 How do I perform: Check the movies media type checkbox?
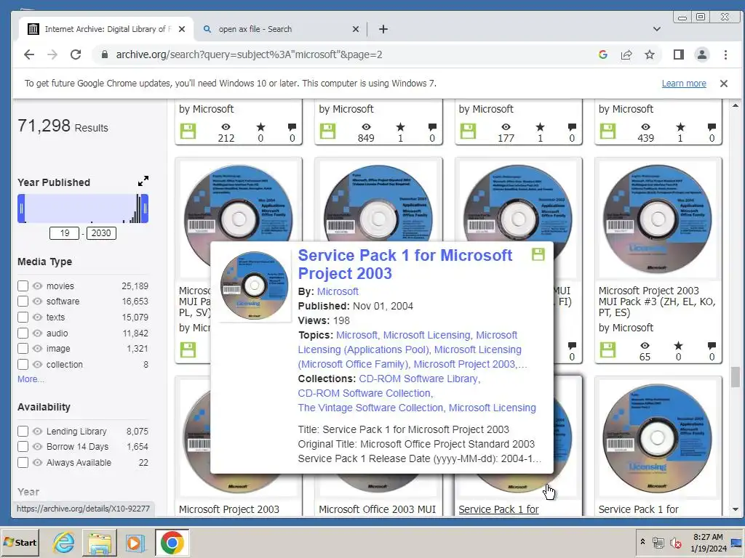[23, 286]
